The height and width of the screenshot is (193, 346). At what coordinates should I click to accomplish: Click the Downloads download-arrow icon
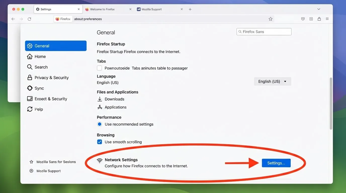[x=100, y=99]
